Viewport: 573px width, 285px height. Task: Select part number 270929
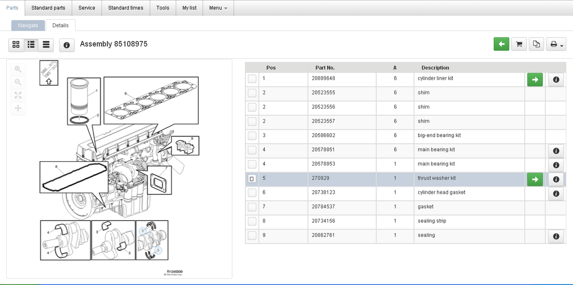tap(321, 178)
